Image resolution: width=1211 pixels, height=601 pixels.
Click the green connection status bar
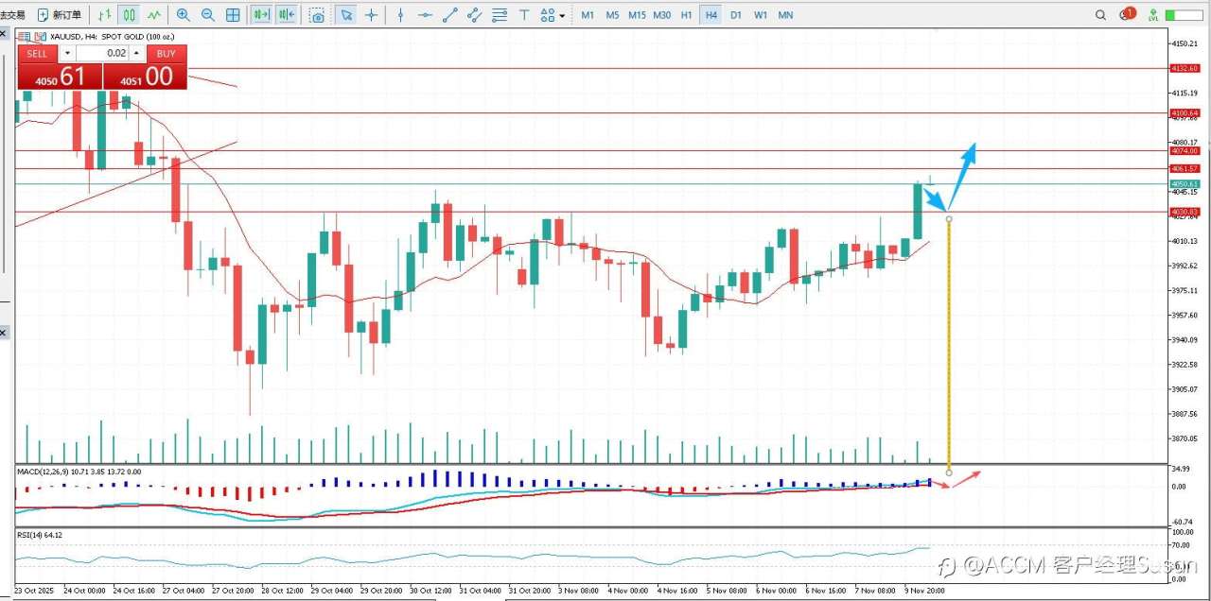[x=1184, y=15]
